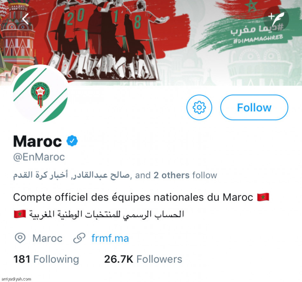
Task: Open the gear settings icon button
Action: 199,107
